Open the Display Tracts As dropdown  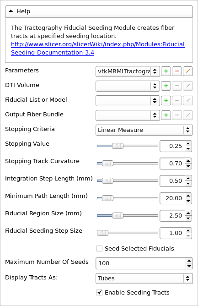click(144, 279)
